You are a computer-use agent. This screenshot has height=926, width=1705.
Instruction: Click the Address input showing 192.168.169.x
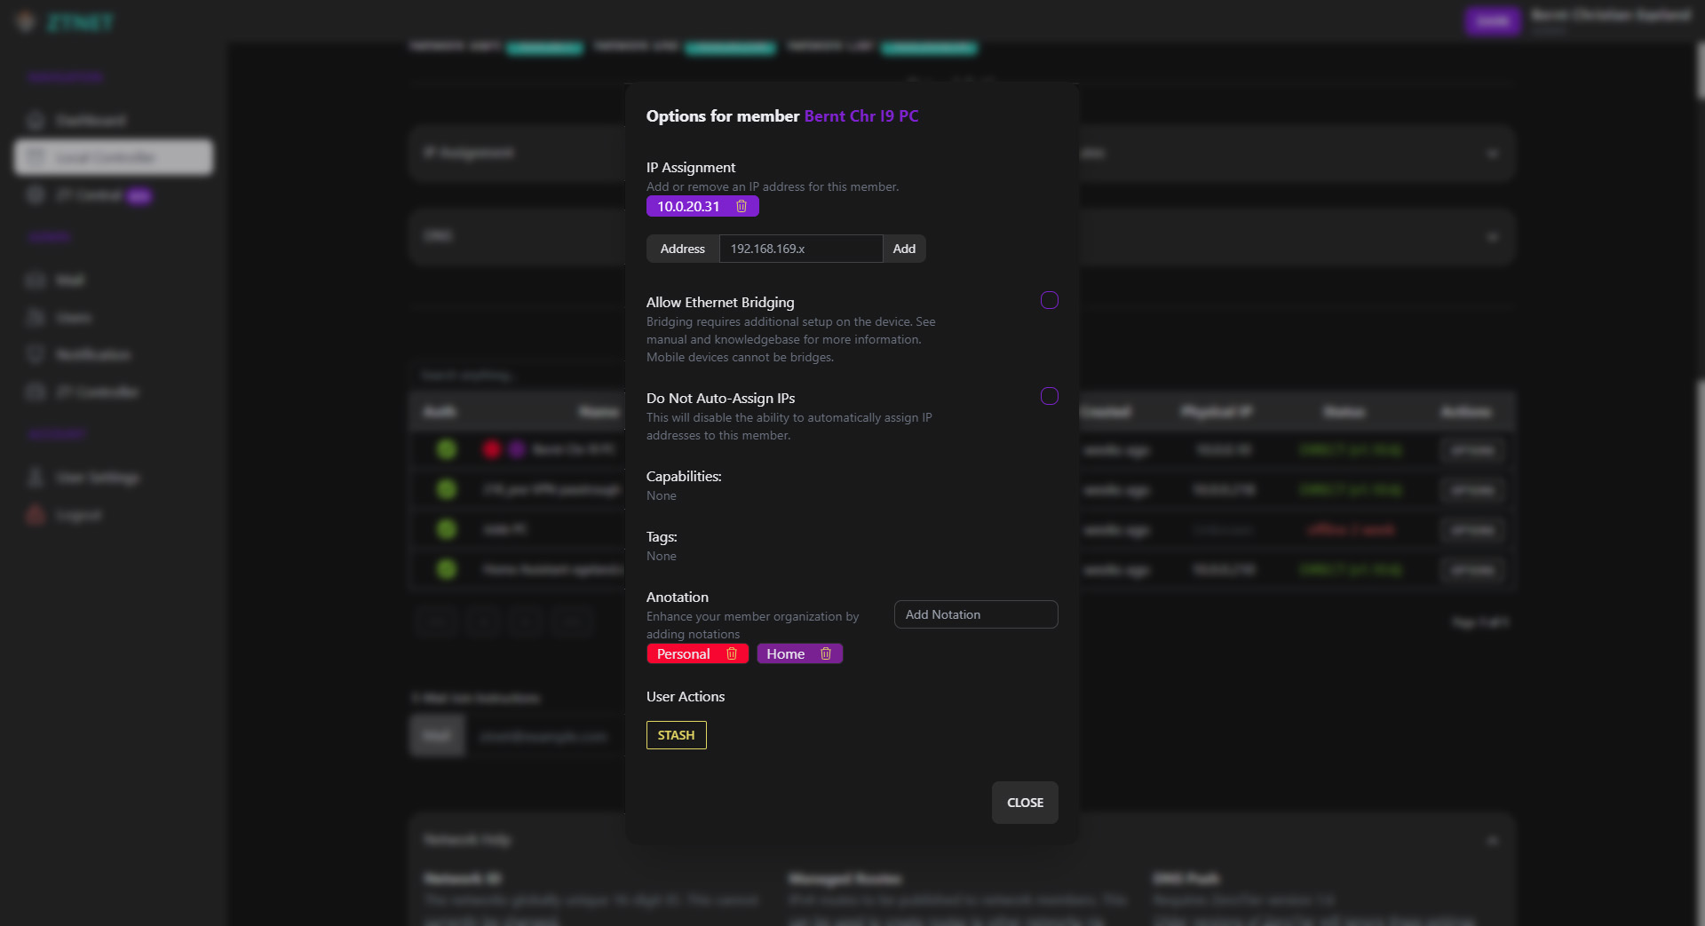coord(799,249)
